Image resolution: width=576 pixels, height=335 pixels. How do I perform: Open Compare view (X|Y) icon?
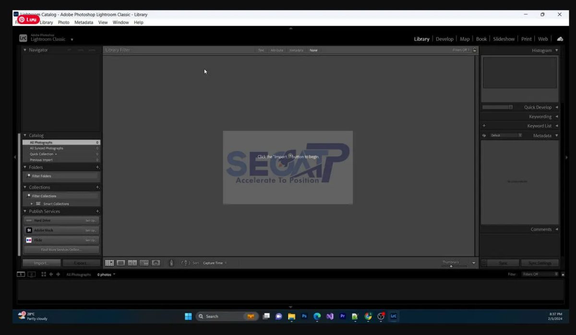132,263
